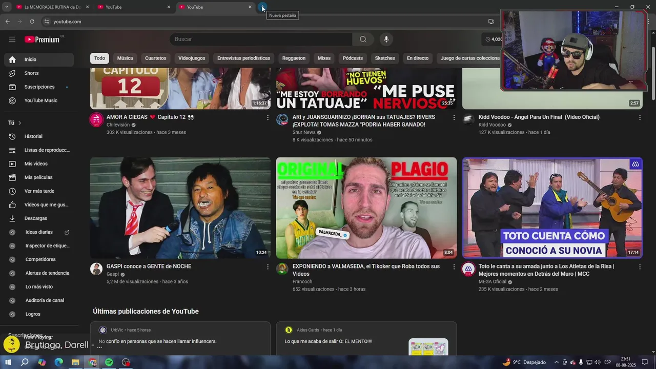Click the Kidd Voodoo channel avatar

[x=468, y=120]
